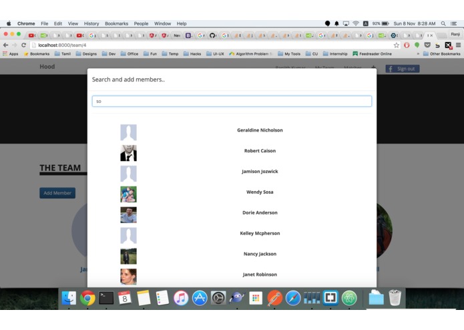Click the browser back arrow
The width and height of the screenshot is (464, 330).
pos(5,45)
